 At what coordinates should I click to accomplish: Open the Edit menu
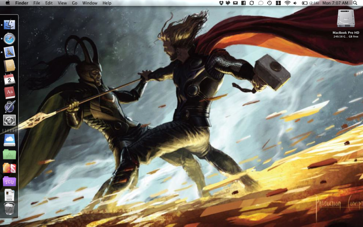[x=49, y=3]
